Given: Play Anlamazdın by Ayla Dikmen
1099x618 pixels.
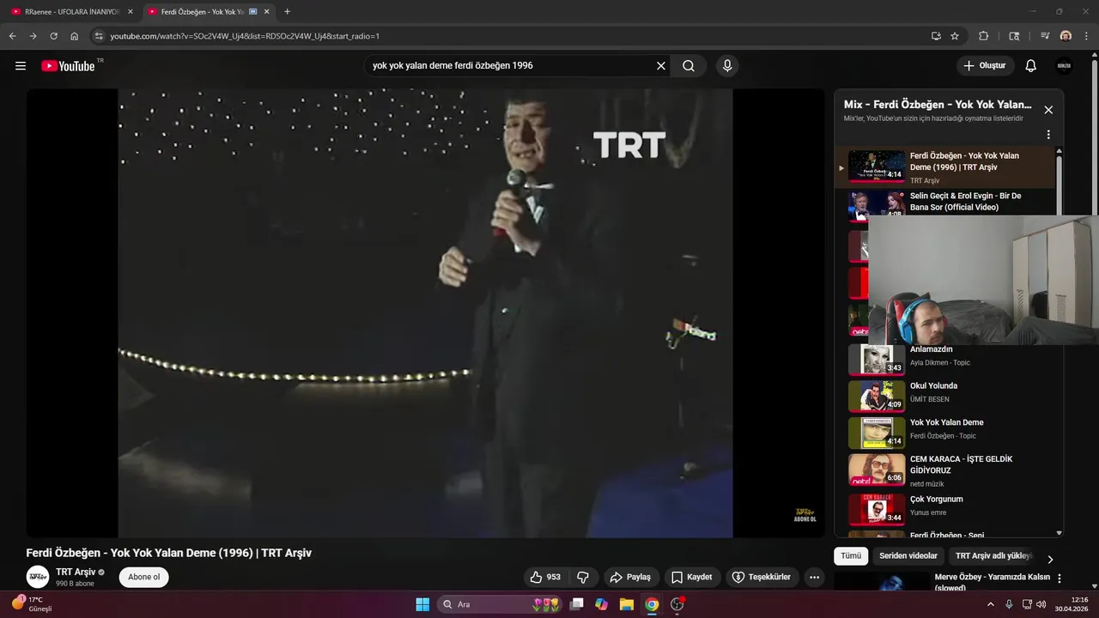Looking at the screenshot, I should [944, 359].
